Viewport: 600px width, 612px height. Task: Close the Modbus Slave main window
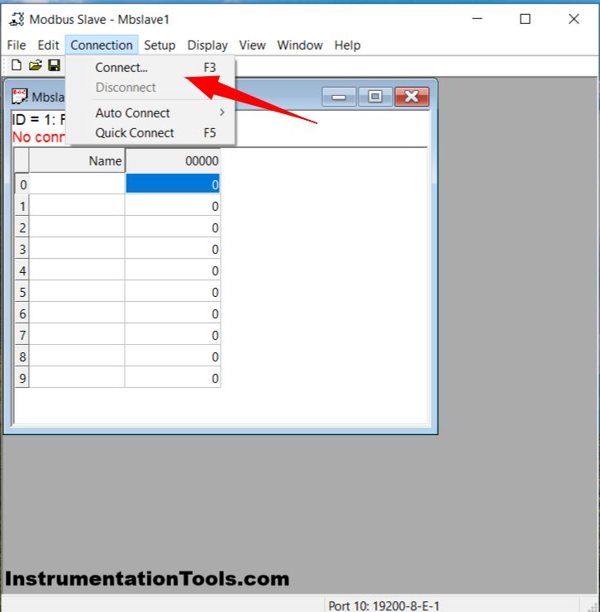pos(574,19)
